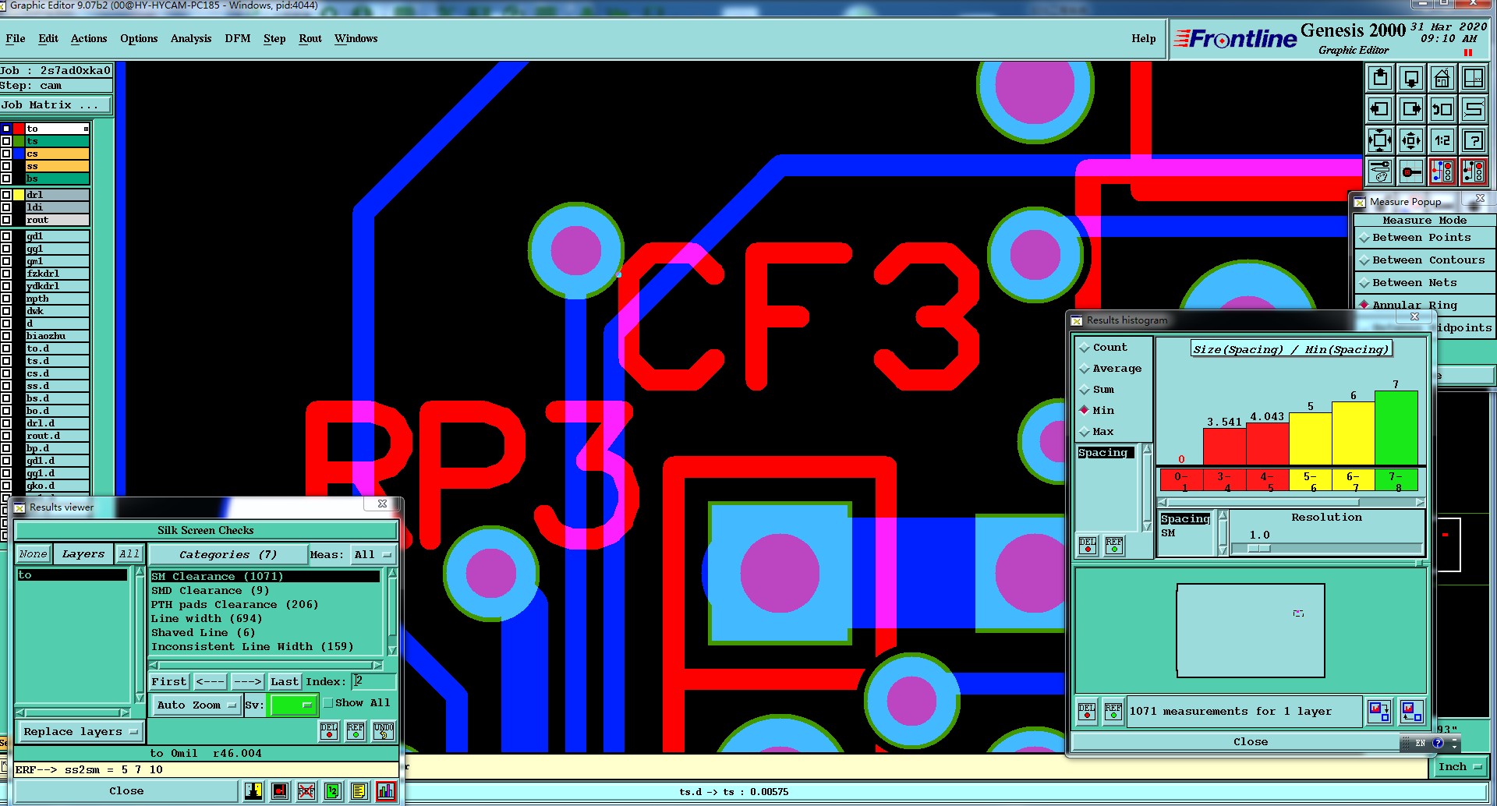Screen dimensions: 1497x806
Task: Click the zoom in arrows icon
Action: [1380, 140]
